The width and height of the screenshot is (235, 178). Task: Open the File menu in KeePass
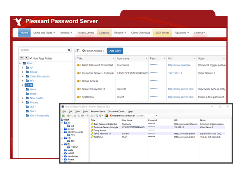(64, 111)
